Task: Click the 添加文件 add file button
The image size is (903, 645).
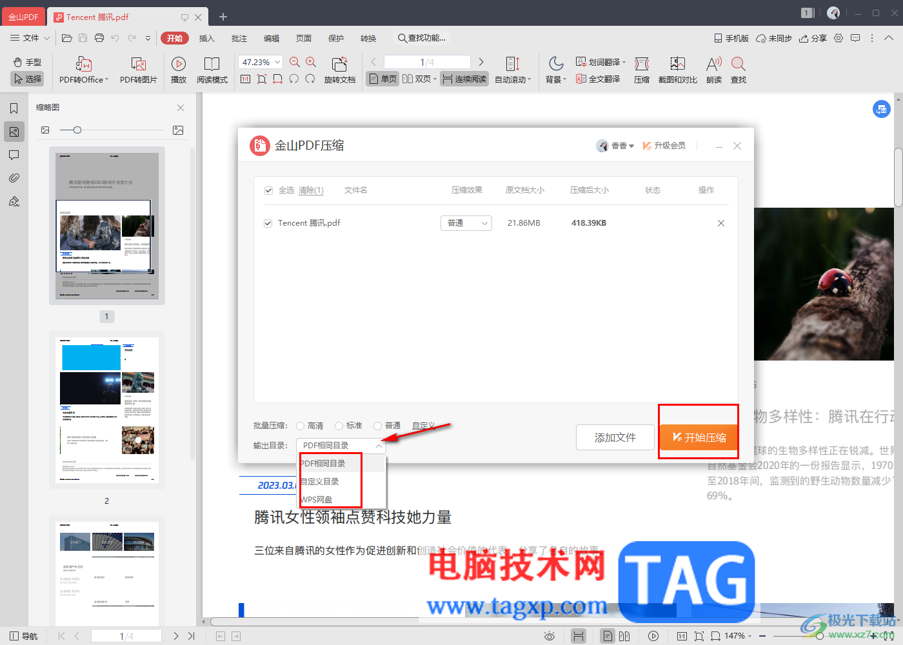Action: point(615,437)
